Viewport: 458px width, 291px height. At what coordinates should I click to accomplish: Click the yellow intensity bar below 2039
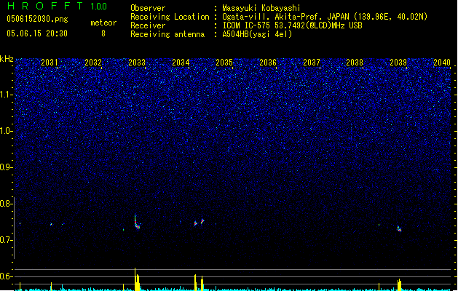point(399,285)
